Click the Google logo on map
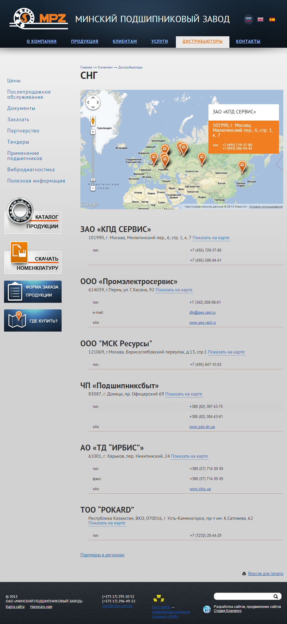The image size is (287, 624). coord(90,205)
